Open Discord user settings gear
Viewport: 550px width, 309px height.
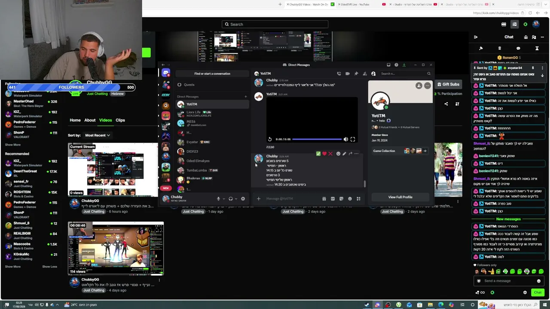tap(243, 199)
